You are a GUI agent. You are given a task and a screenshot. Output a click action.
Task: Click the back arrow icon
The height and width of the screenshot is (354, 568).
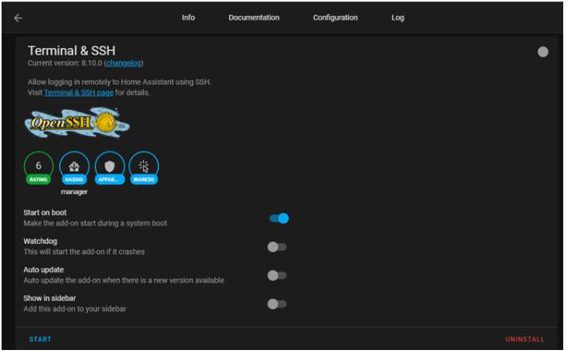(x=18, y=18)
